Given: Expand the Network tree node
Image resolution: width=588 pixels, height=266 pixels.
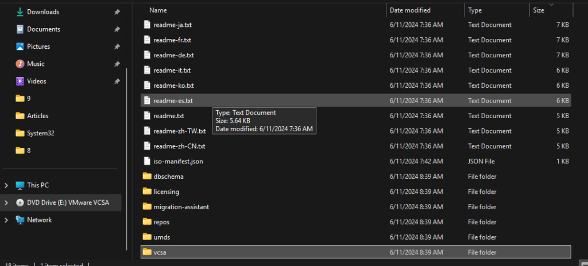Looking at the screenshot, I should click(x=6, y=220).
